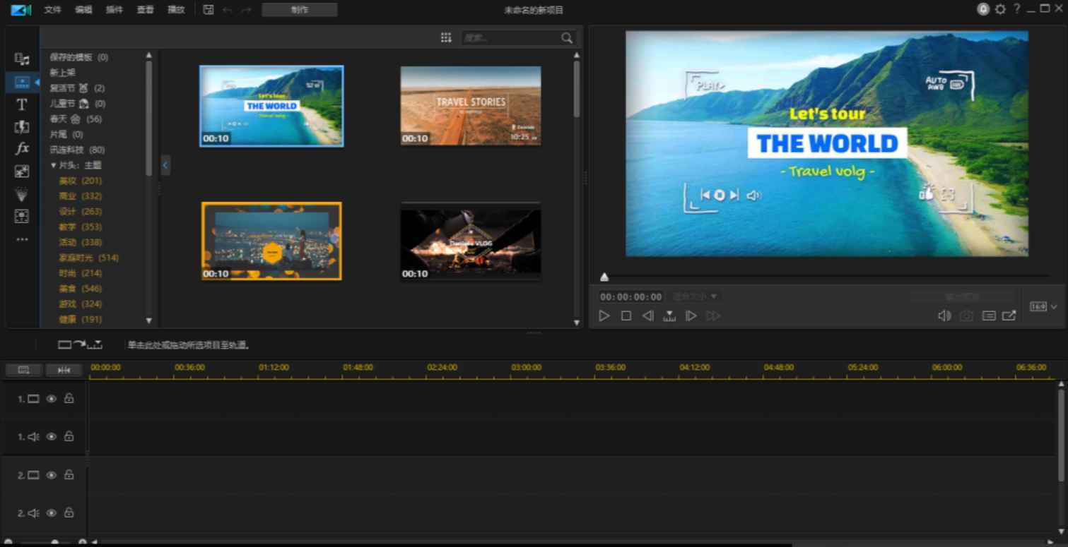This screenshot has height=547, width=1068.
Task: Open the 文件 menu
Action: (52, 9)
